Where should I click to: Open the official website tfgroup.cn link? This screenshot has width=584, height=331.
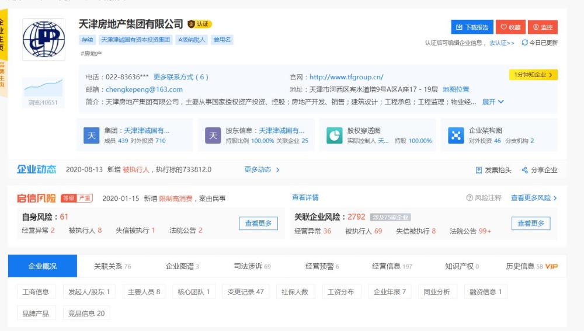pos(346,77)
